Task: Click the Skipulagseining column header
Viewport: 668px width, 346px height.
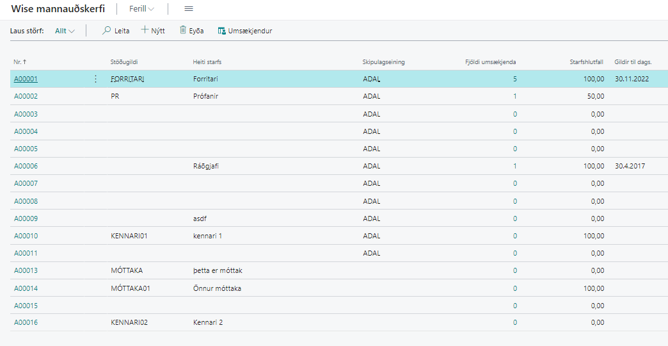Action: pos(383,62)
